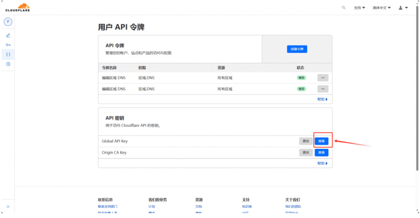Open the 帮助 link under the API 令牌 table
The height and width of the screenshot is (218, 420).
(322, 100)
